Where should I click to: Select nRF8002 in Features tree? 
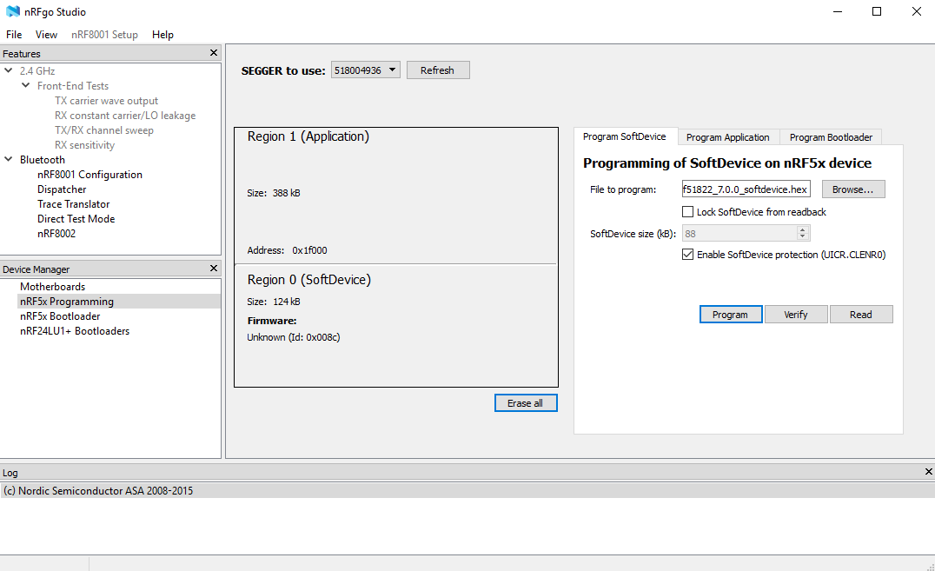56,234
